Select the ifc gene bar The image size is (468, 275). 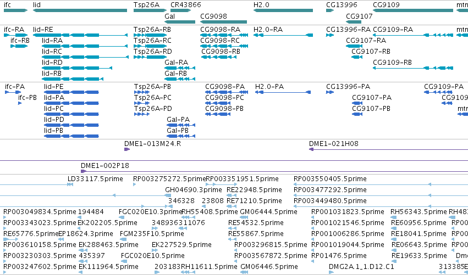15,10
